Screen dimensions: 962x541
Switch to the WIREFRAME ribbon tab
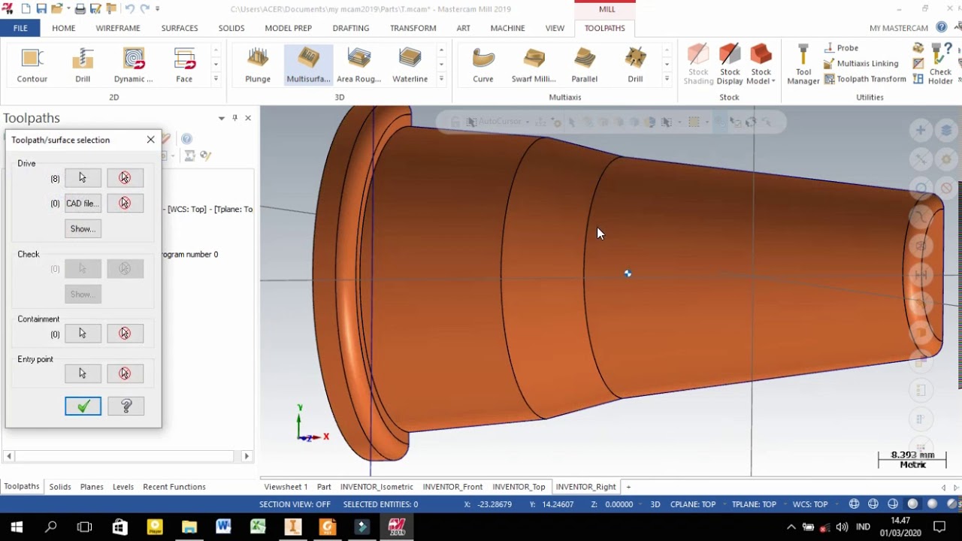click(118, 28)
